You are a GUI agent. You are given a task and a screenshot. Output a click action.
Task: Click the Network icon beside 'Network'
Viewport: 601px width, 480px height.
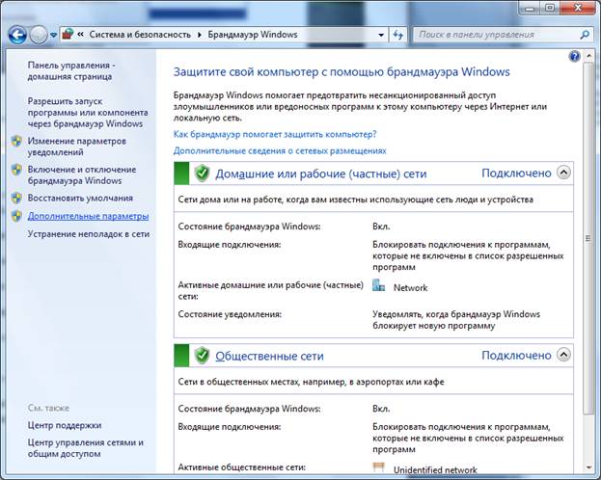click(379, 285)
